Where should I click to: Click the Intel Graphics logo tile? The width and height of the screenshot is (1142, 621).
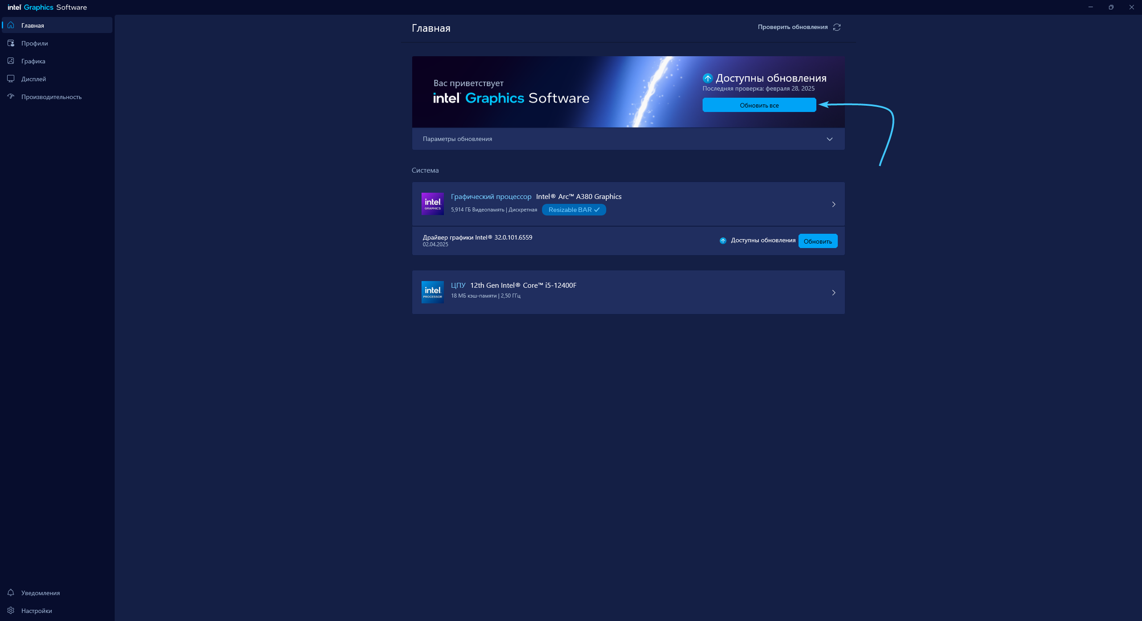[x=432, y=204]
